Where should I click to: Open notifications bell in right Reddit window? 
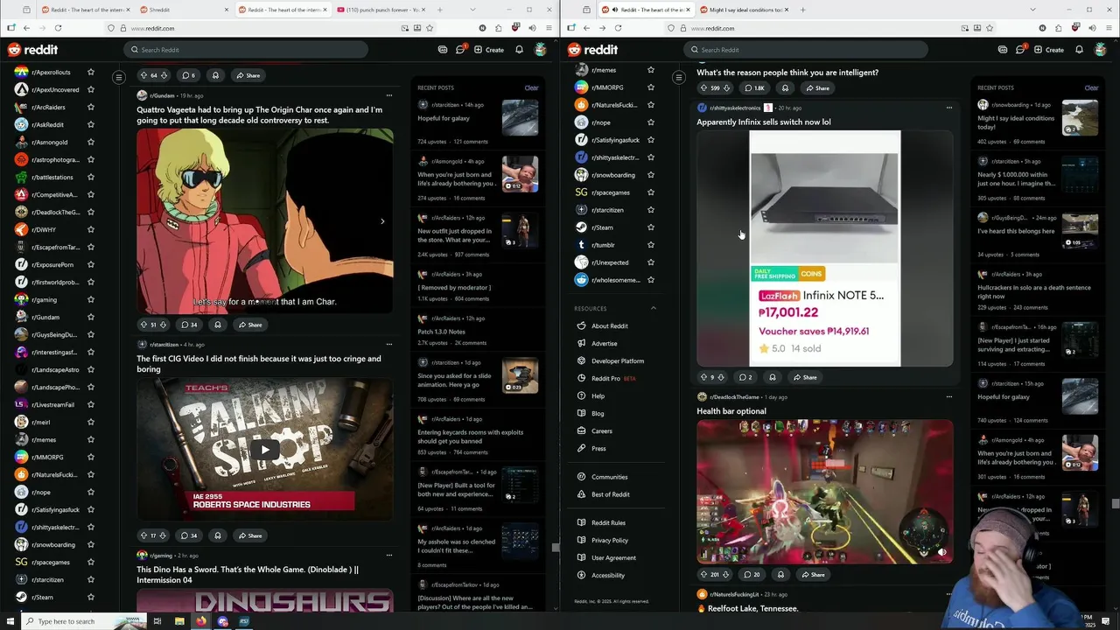point(1079,50)
